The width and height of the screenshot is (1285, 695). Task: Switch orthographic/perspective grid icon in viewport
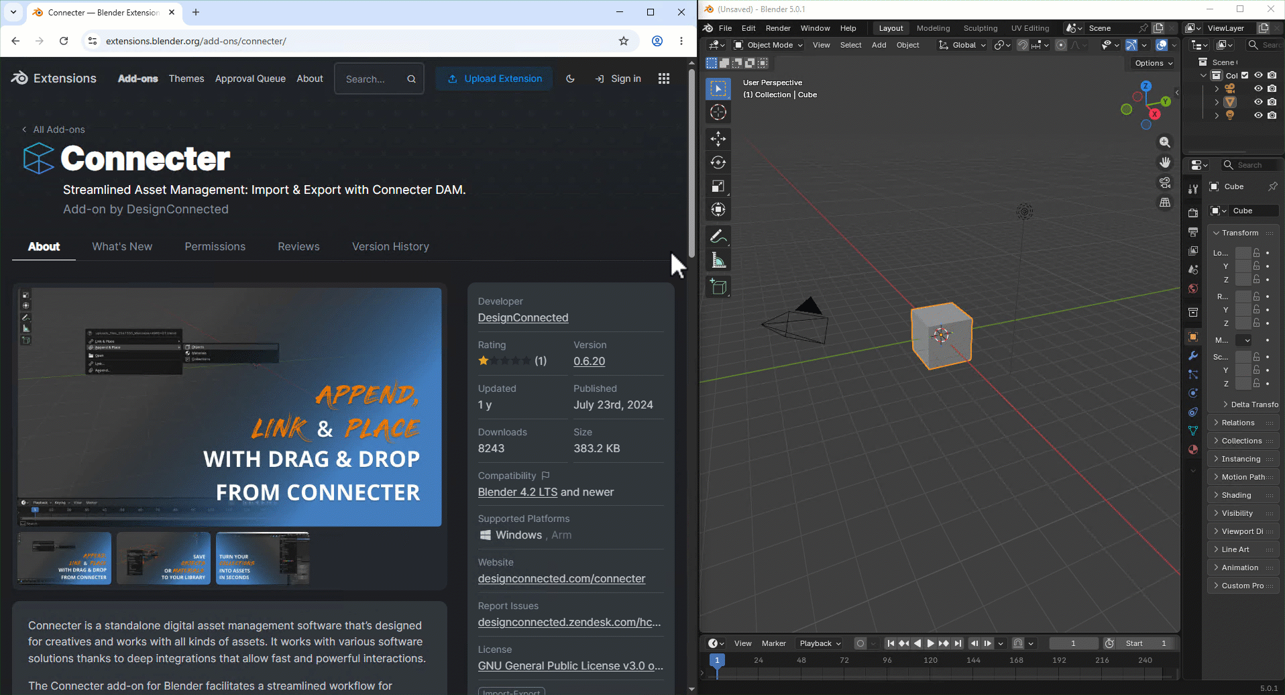tap(1165, 203)
